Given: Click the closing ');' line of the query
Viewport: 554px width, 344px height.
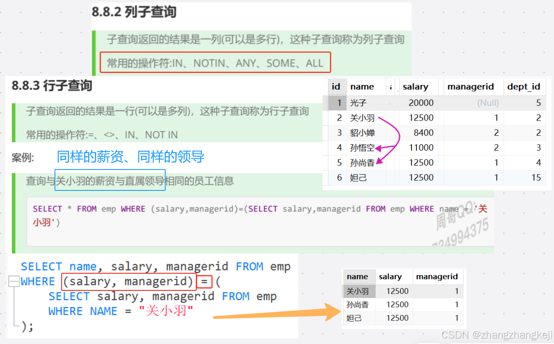Looking at the screenshot, I should click(27, 326).
